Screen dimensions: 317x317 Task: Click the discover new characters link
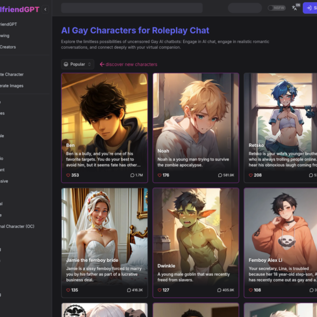tap(128, 64)
